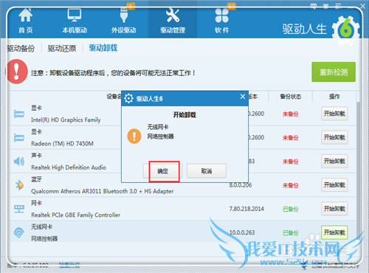Uninstall Qualcomm Atheros Bluetooth adapter driver

tap(334, 184)
